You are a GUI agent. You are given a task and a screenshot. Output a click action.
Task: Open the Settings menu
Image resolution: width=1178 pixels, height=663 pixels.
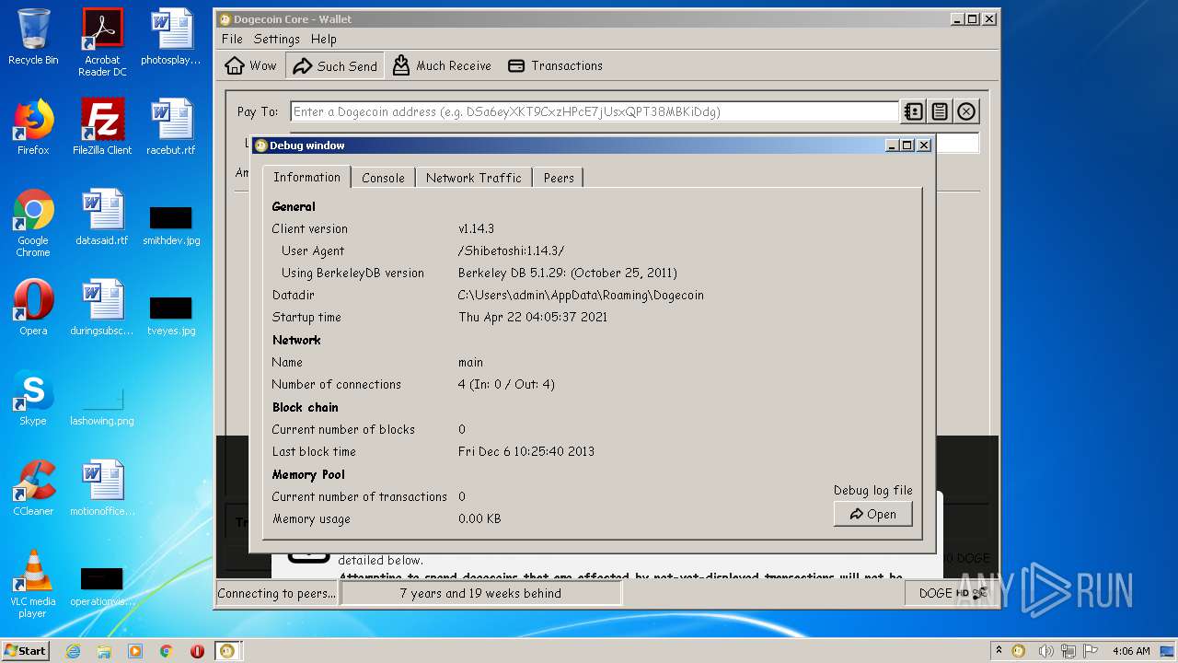pos(276,39)
